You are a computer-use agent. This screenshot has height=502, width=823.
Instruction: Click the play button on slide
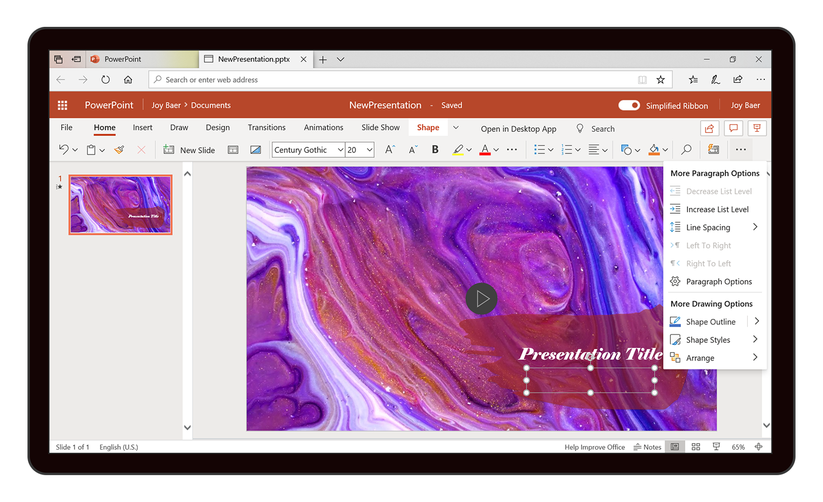pyautogui.click(x=482, y=299)
